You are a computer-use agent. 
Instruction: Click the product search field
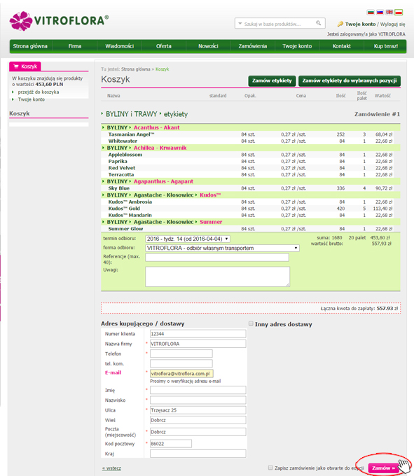[x=279, y=24]
